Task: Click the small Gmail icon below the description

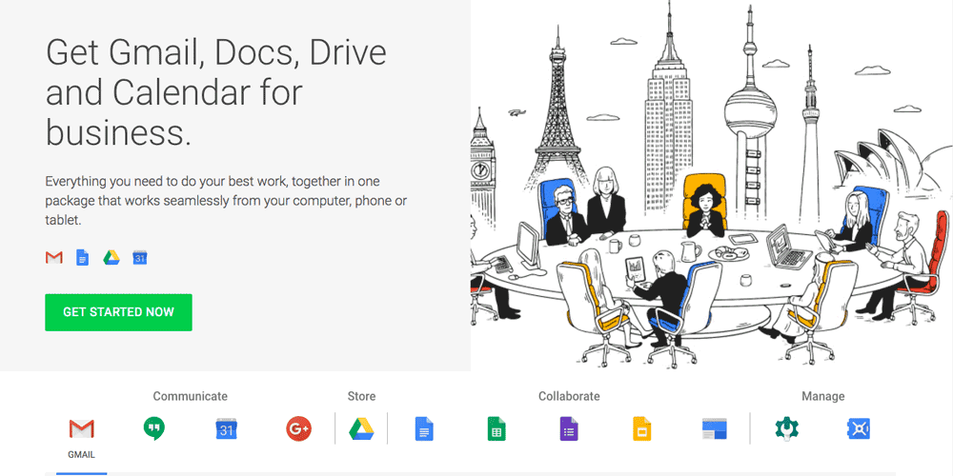Action: [x=54, y=258]
